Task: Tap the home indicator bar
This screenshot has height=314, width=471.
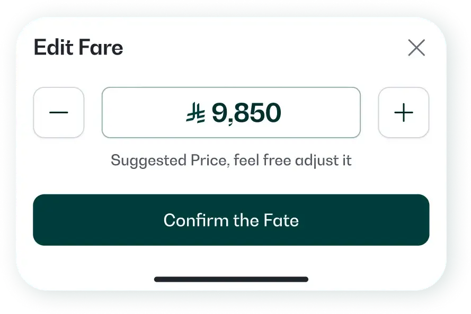Action: pyautogui.click(x=231, y=279)
